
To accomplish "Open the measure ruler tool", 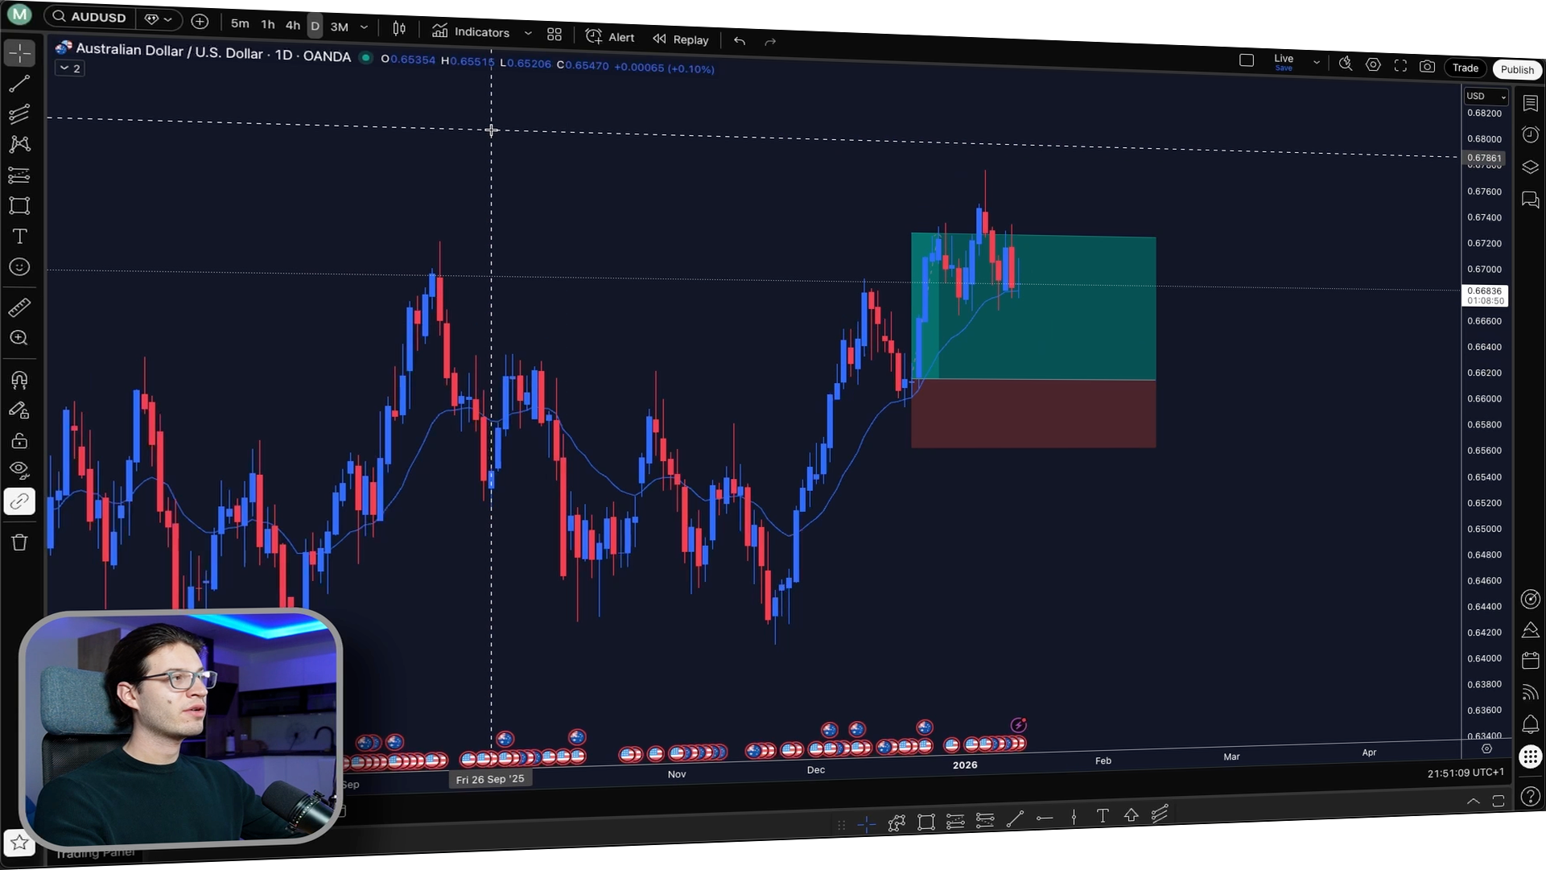I will tap(19, 307).
